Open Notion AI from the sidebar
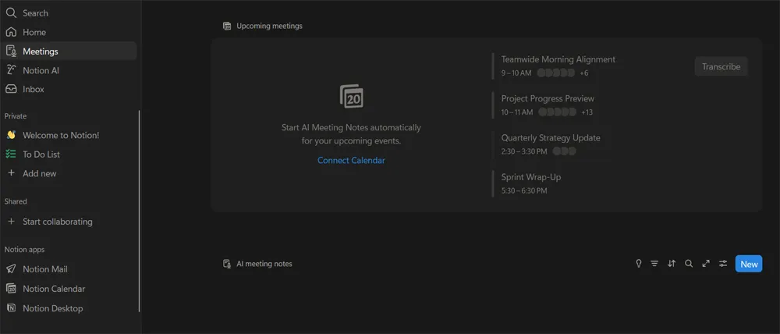780x334 pixels. [41, 70]
